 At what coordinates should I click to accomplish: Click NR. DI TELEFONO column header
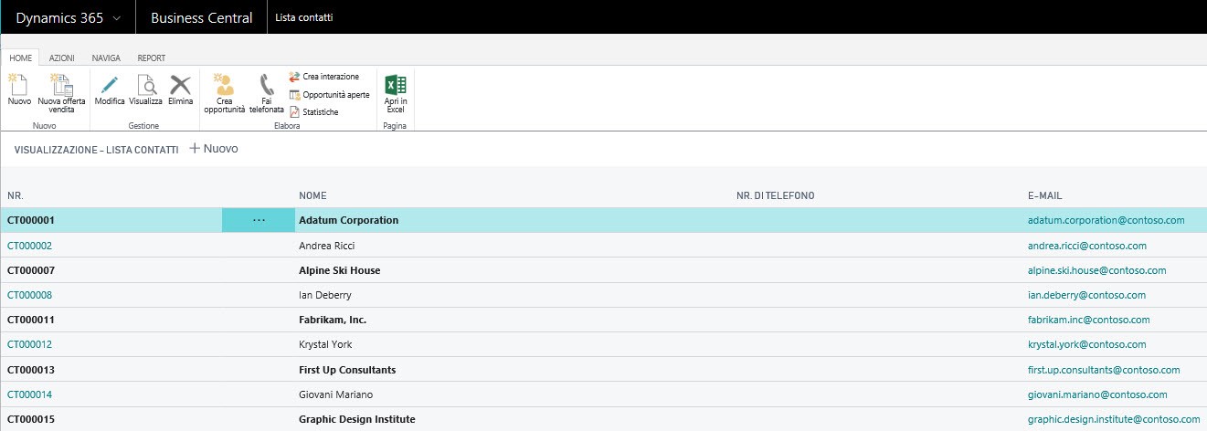click(x=775, y=195)
